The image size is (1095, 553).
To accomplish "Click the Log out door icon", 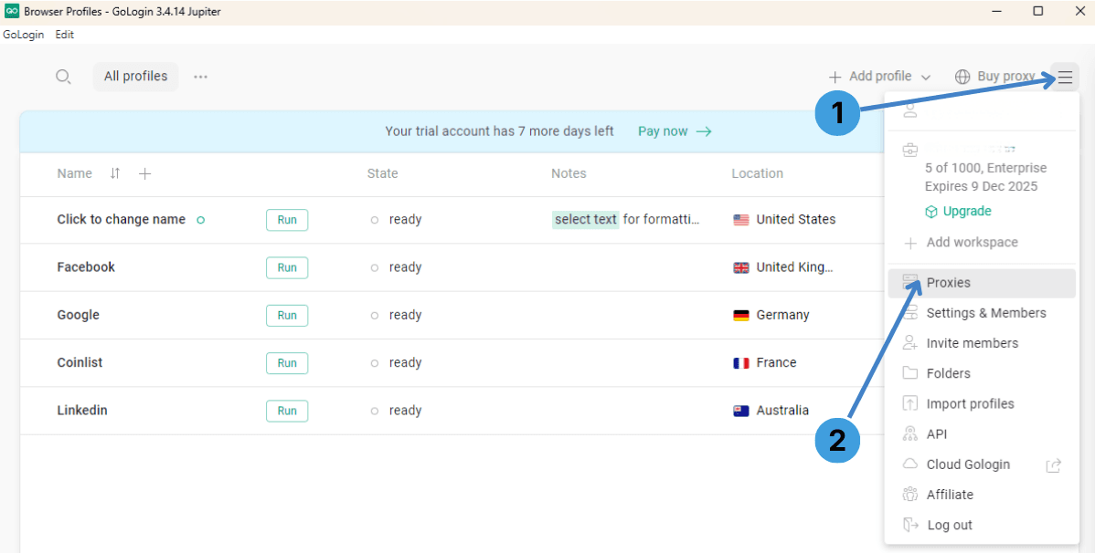I will [x=910, y=525].
